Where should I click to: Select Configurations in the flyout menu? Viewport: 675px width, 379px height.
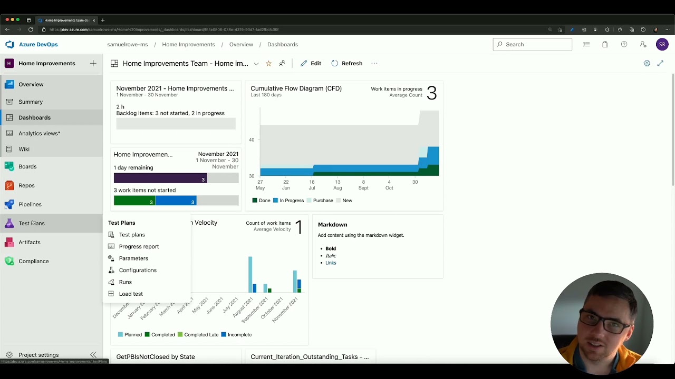point(138,270)
